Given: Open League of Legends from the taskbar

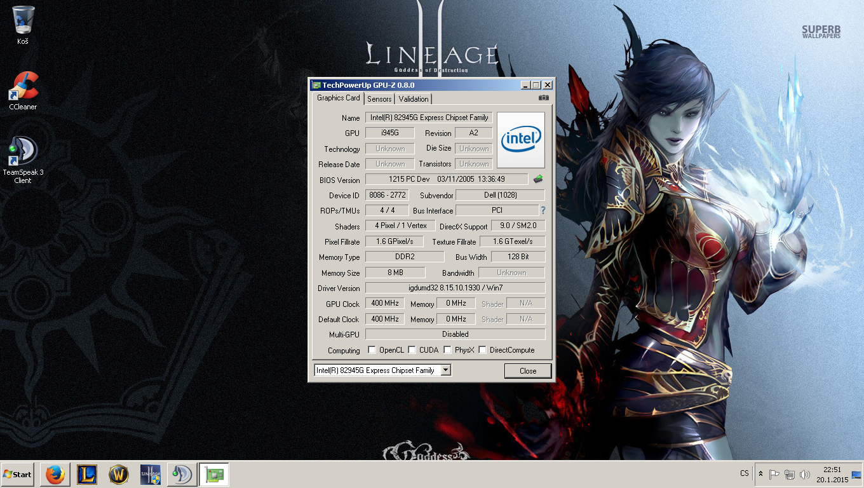Looking at the screenshot, I should (87, 475).
